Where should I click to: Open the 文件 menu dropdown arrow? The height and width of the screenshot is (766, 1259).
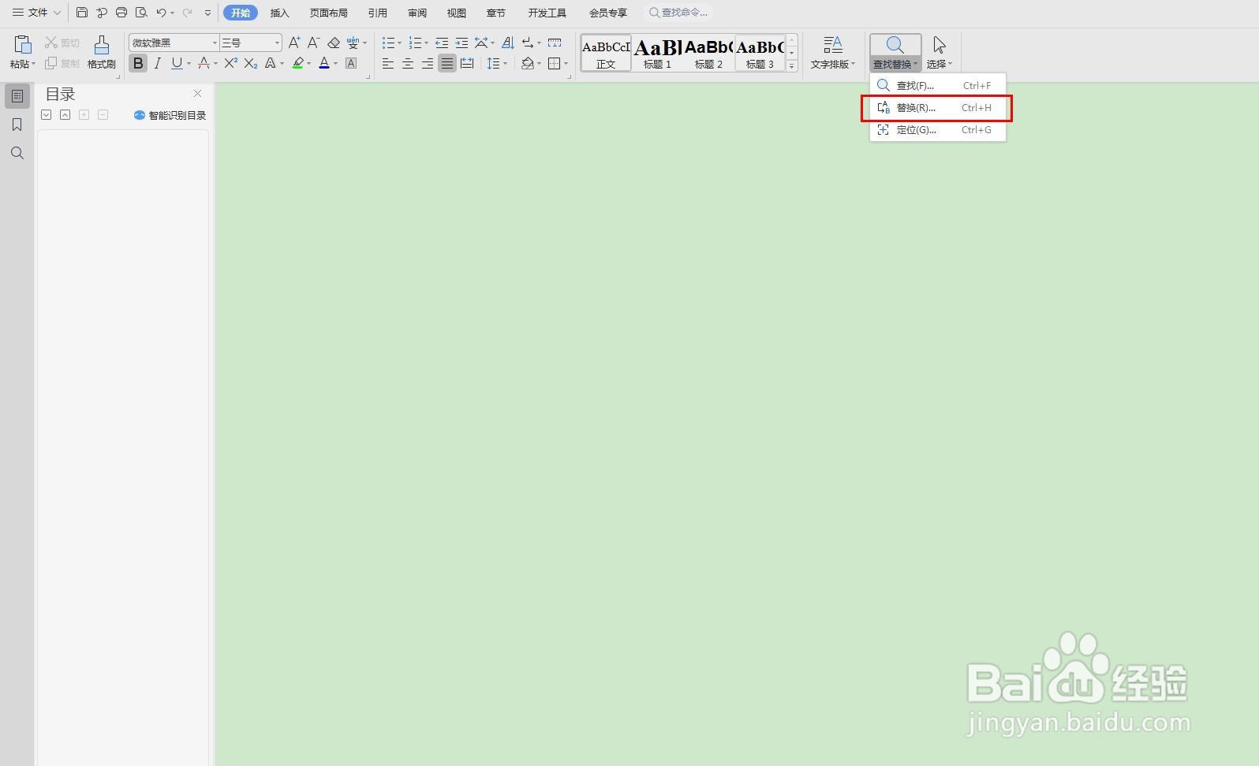click(x=57, y=13)
